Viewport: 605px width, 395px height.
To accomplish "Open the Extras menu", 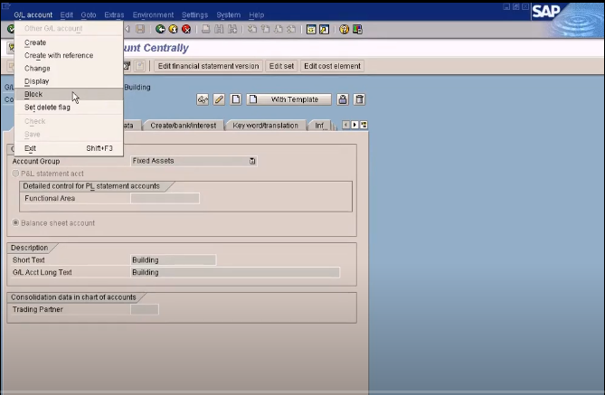I will tap(114, 15).
